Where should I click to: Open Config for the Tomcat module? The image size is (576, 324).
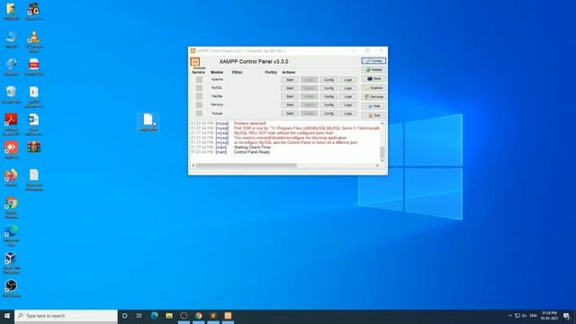point(328,113)
